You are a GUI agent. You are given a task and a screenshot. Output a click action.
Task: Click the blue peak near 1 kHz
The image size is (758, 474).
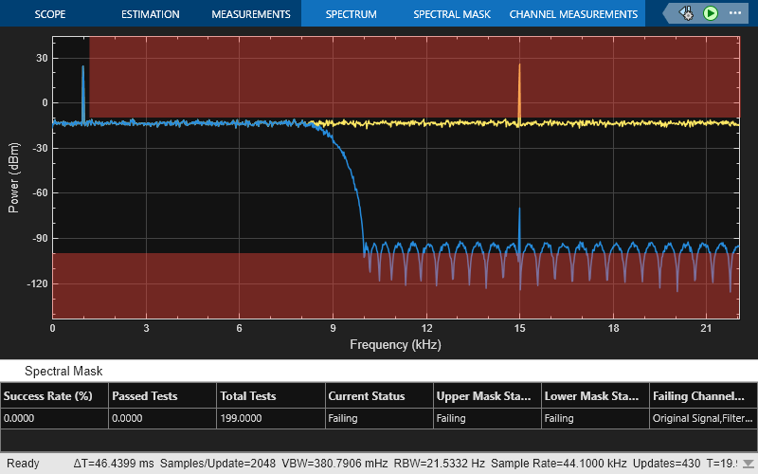[x=83, y=93]
